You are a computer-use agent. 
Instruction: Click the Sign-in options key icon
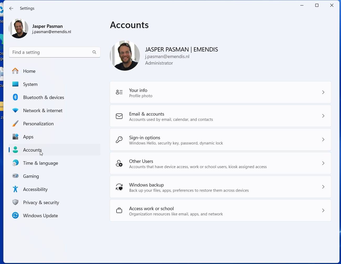point(119,139)
